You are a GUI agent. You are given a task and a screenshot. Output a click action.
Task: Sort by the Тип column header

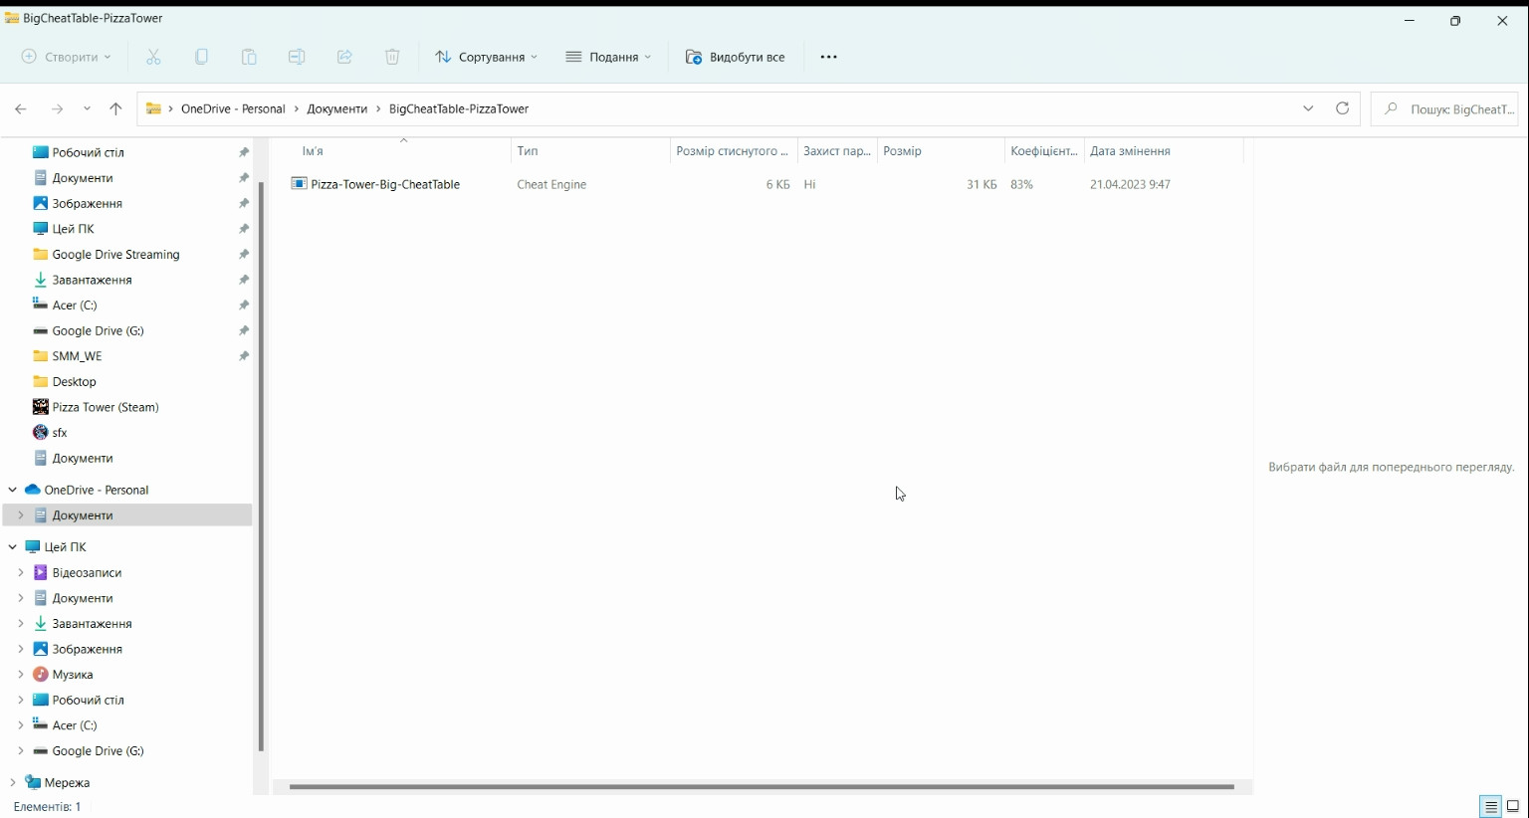point(528,151)
